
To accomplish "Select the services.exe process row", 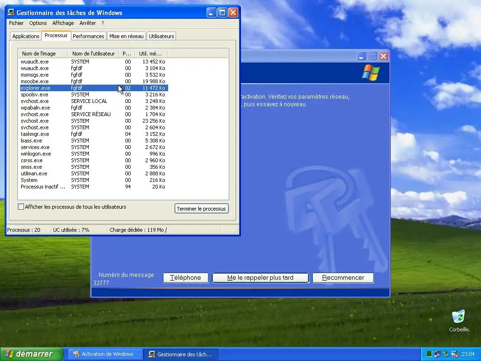I will click(93, 147).
